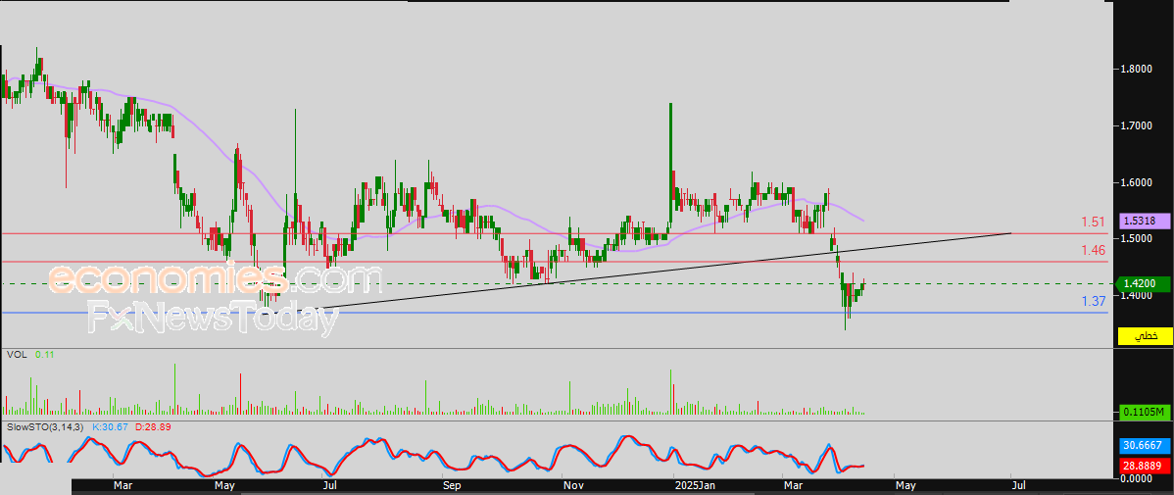Open the economies.com watermark link
1174x495 pixels.
pyautogui.click(x=214, y=281)
